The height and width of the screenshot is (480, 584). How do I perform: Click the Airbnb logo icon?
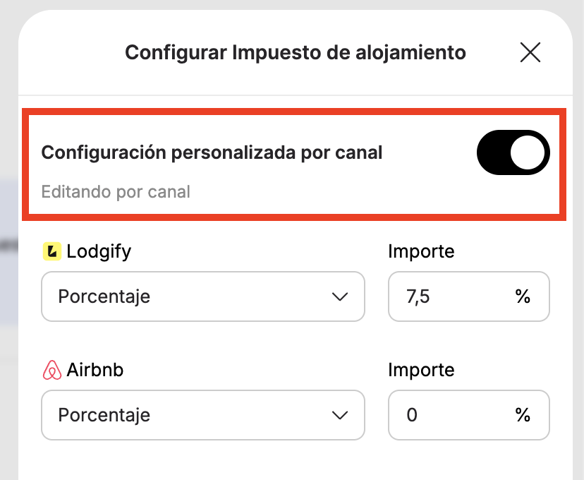[x=52, y=370]
